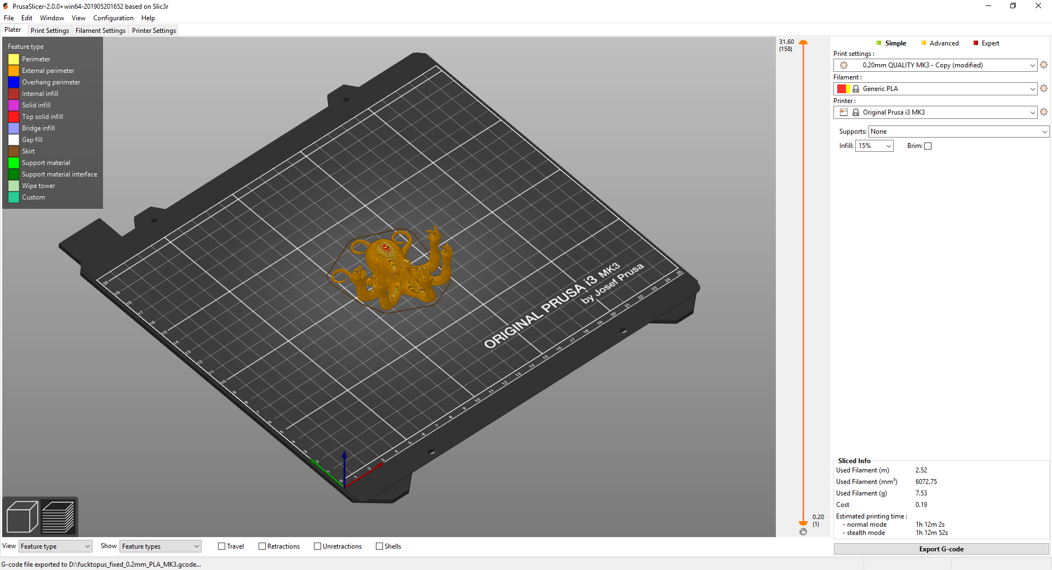This screenshot has width=1052, height=570.
Task: Click the blue Overhang perimeter legend swatch
Action: point(14,82)
